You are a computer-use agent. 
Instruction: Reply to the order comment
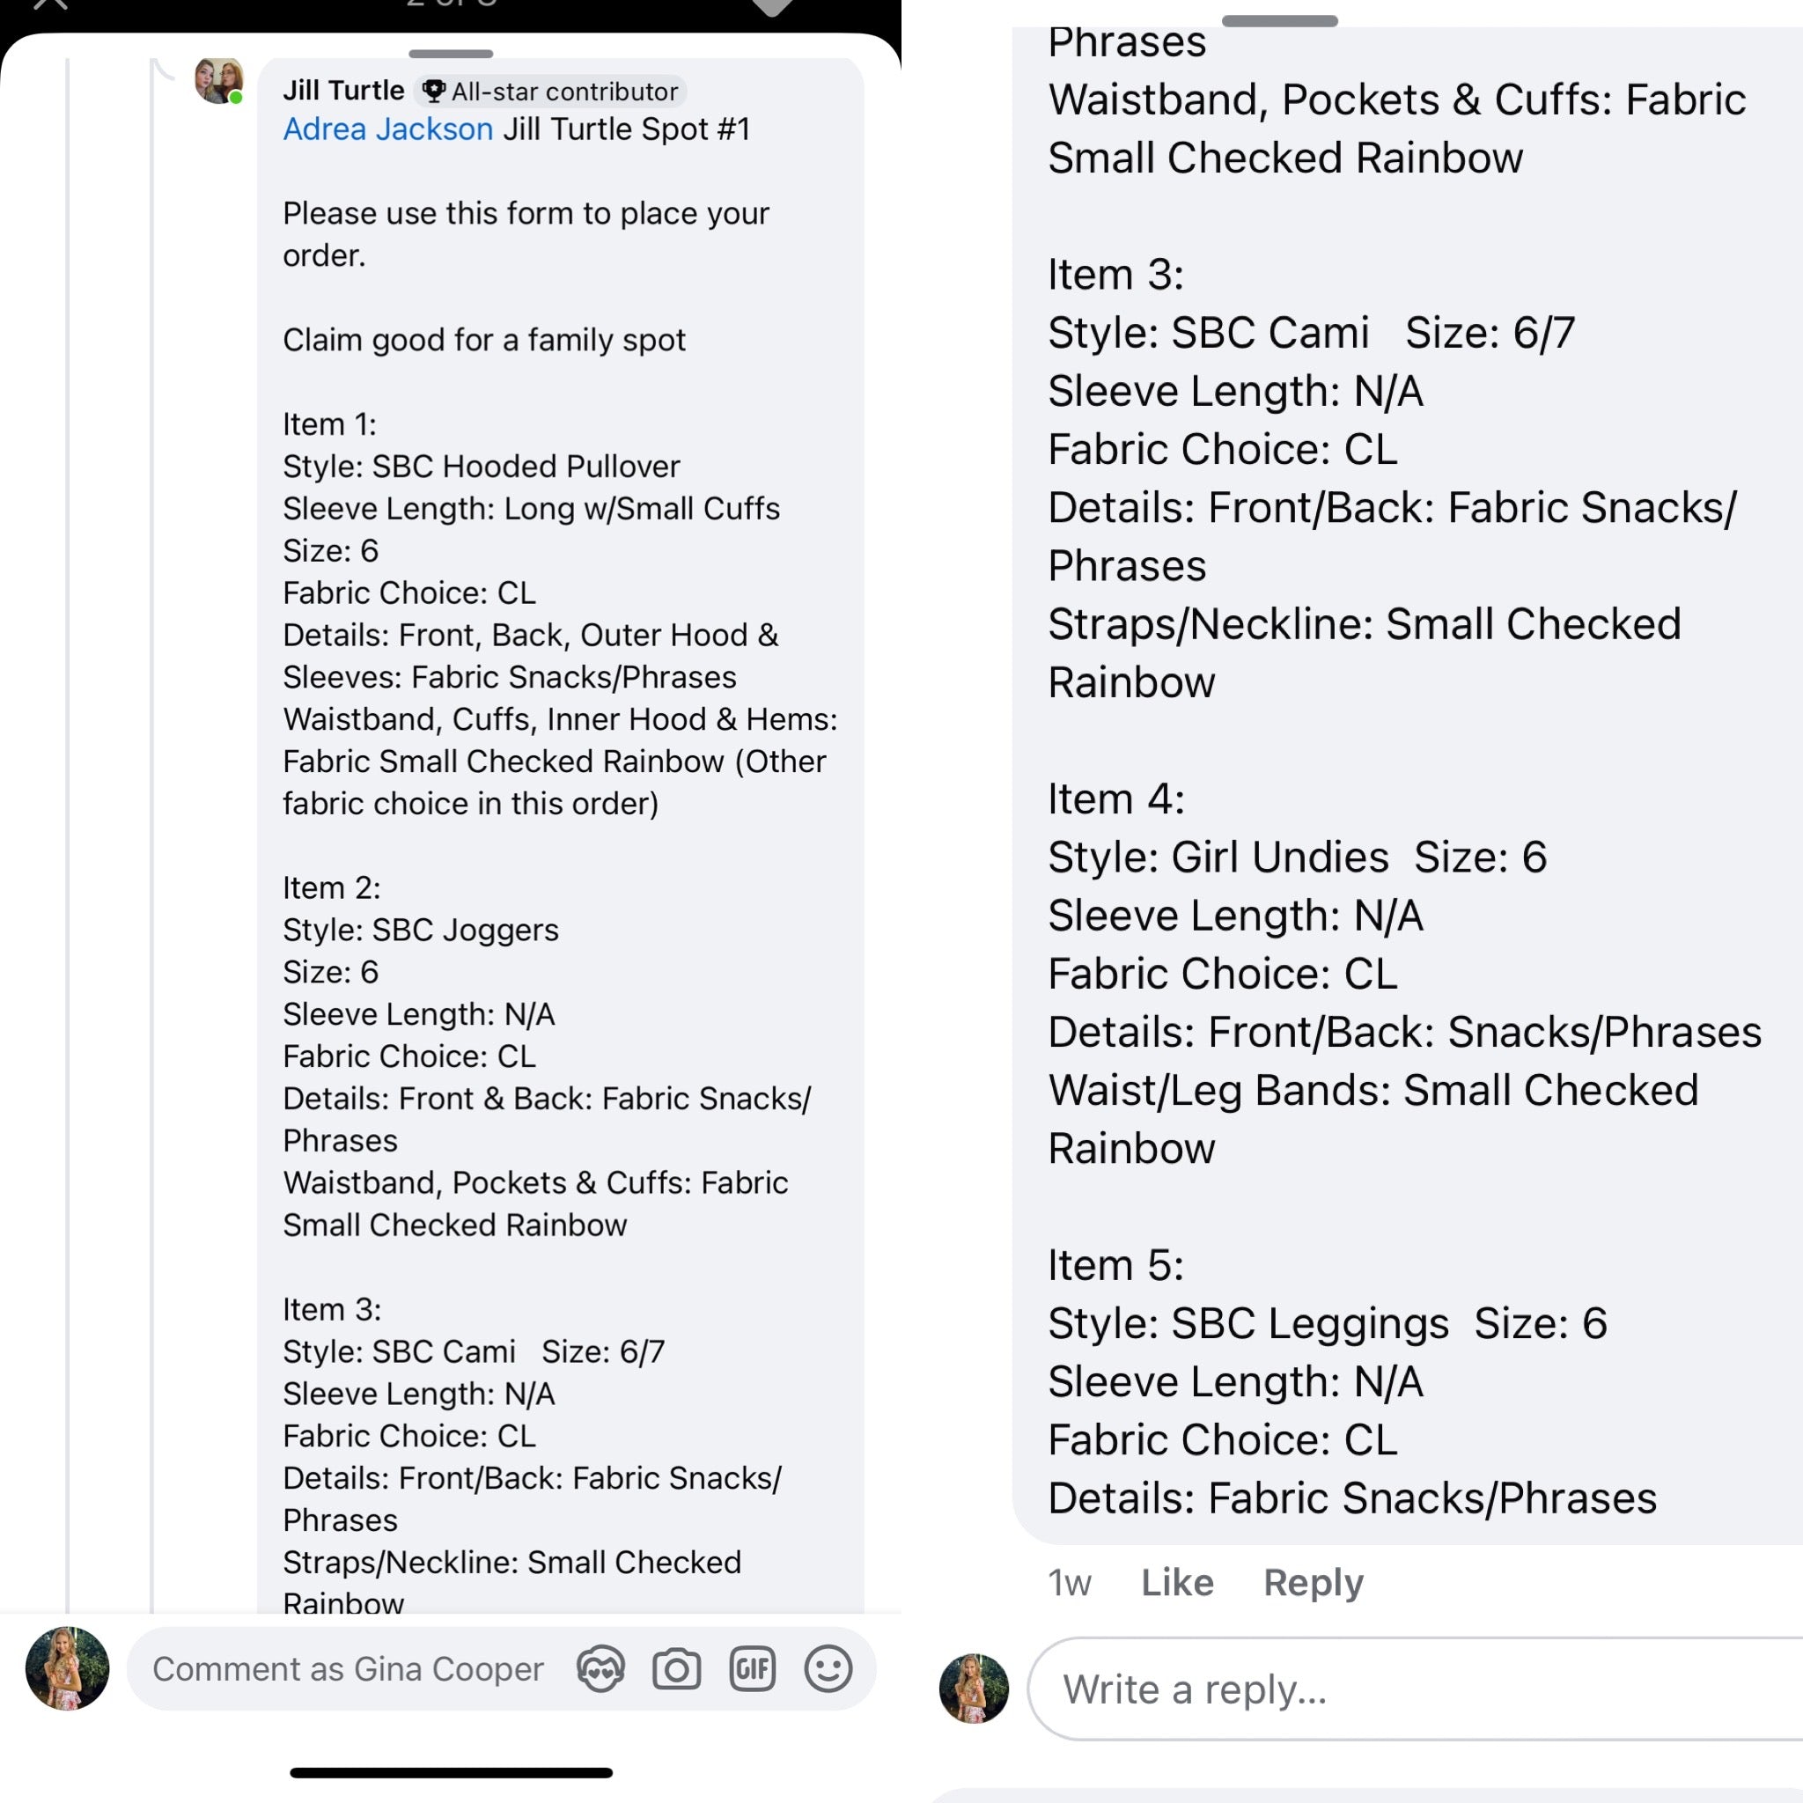tap(1313, 1583)
